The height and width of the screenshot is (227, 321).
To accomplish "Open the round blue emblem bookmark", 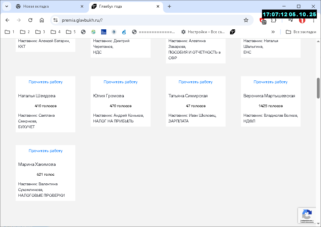I will (x=114, y=32).
